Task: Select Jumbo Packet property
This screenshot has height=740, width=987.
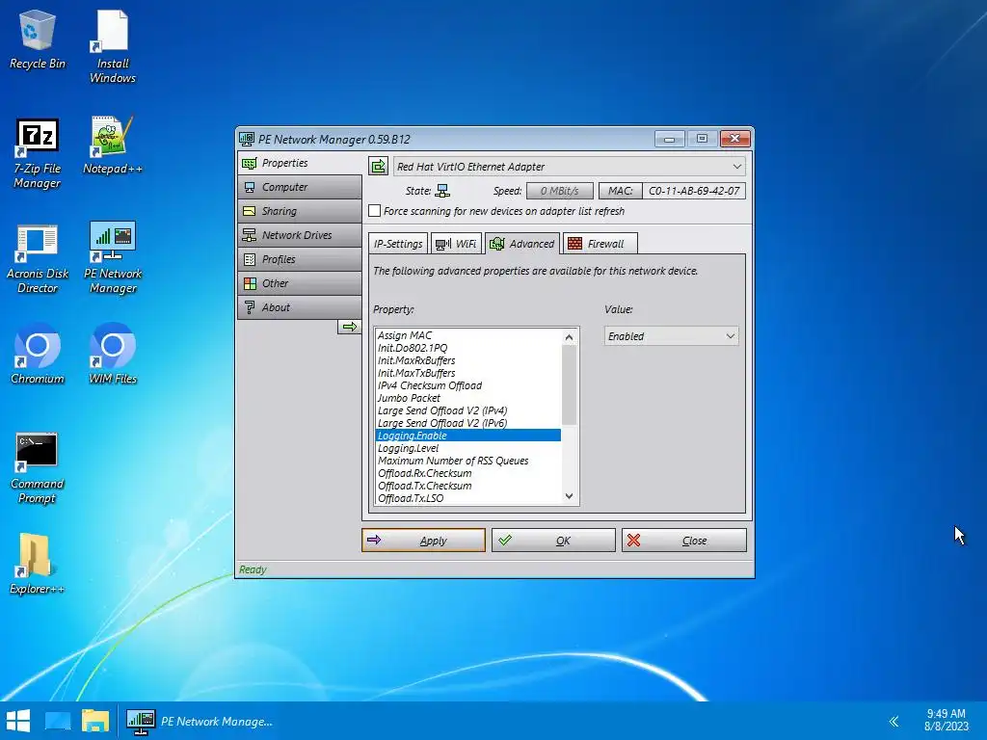Action: [467, 398]
